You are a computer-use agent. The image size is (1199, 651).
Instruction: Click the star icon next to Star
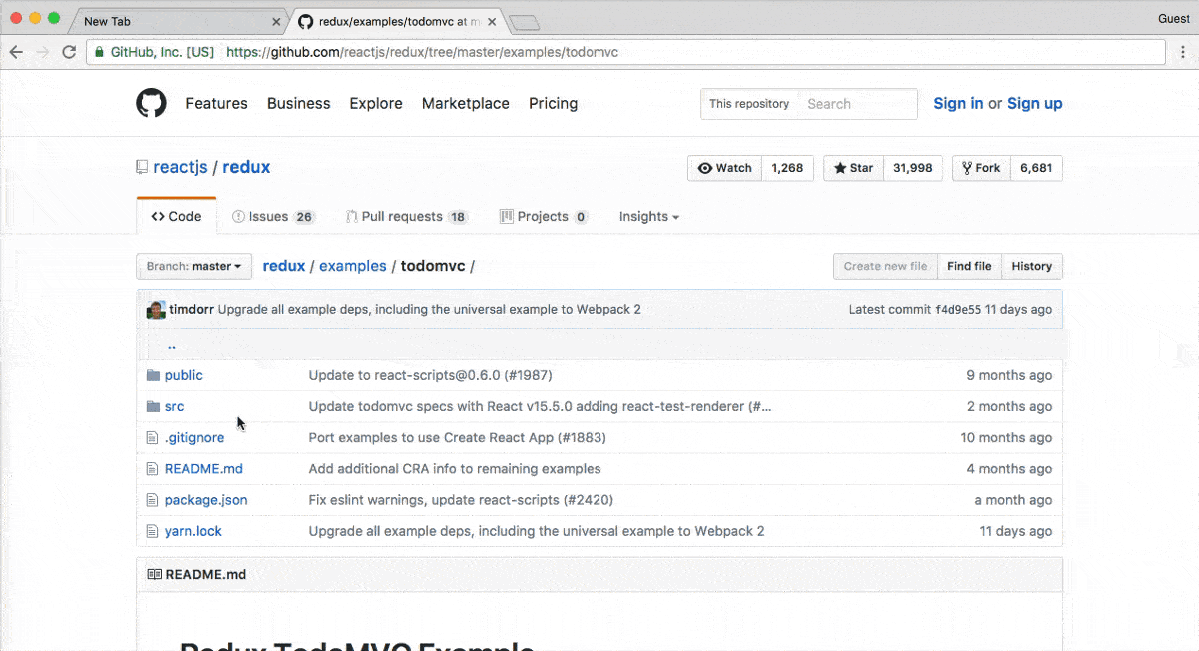[x=839, y=168]
